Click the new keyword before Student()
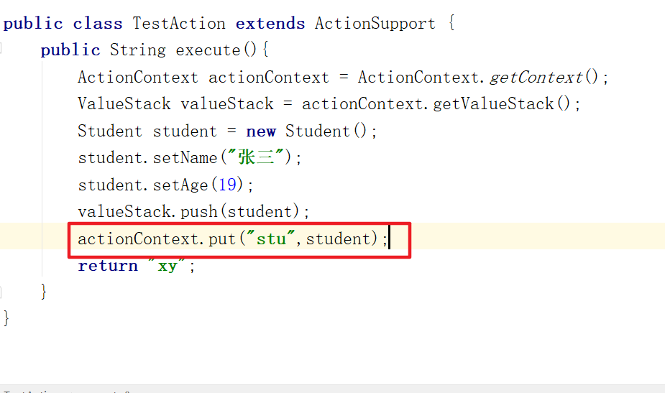Image resolution: width=665 pixels, height=393 pixels. point(260,131)
